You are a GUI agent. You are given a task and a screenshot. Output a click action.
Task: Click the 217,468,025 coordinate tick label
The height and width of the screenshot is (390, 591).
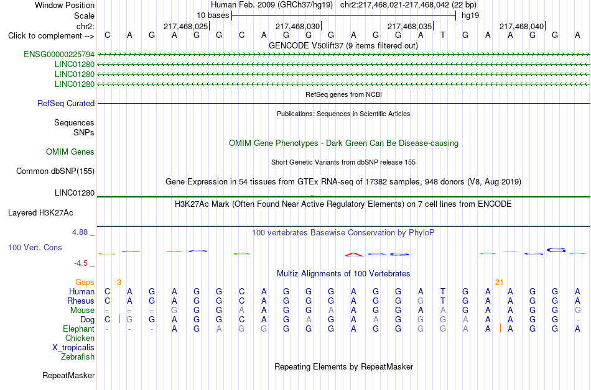pyautogui.click(x=186, y=26)
